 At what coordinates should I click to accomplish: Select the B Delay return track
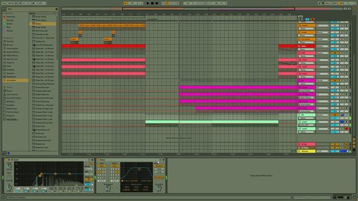[x=307, y=147]
